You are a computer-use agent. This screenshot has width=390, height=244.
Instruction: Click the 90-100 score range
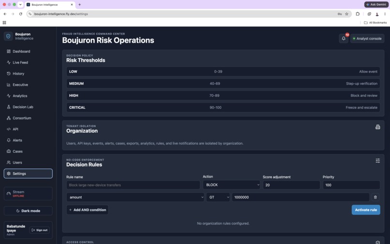[215, 107]
